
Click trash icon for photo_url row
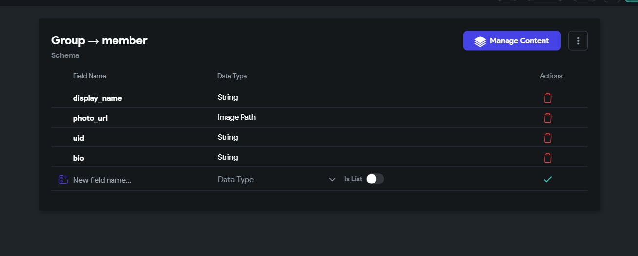(548, 118)
